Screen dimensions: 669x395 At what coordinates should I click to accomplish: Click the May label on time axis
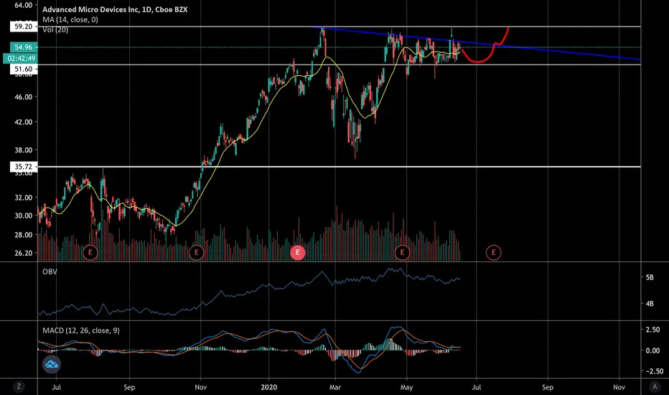coord(406,387)
